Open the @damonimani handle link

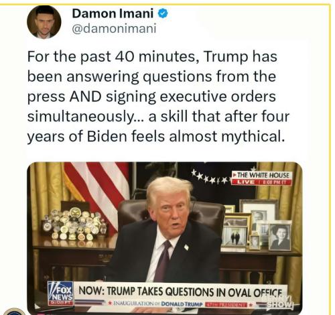(x=114, y=29)
